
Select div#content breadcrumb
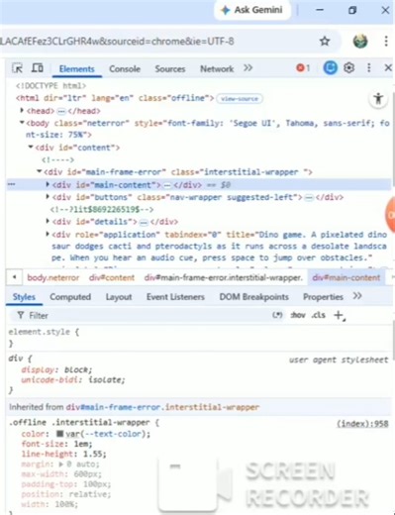[112, 277]
